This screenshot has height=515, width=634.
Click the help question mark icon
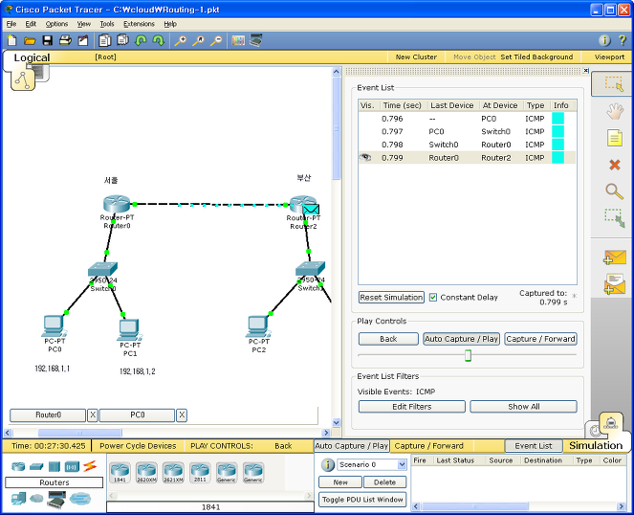(x=622, y=40)
